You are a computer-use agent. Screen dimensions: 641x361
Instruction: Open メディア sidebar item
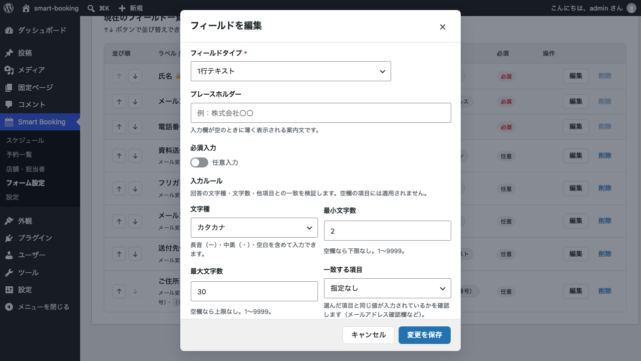pyautogui.click(x=40, y=70)
